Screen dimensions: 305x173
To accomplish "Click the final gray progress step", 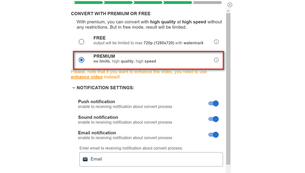I will tap(207, 3).
